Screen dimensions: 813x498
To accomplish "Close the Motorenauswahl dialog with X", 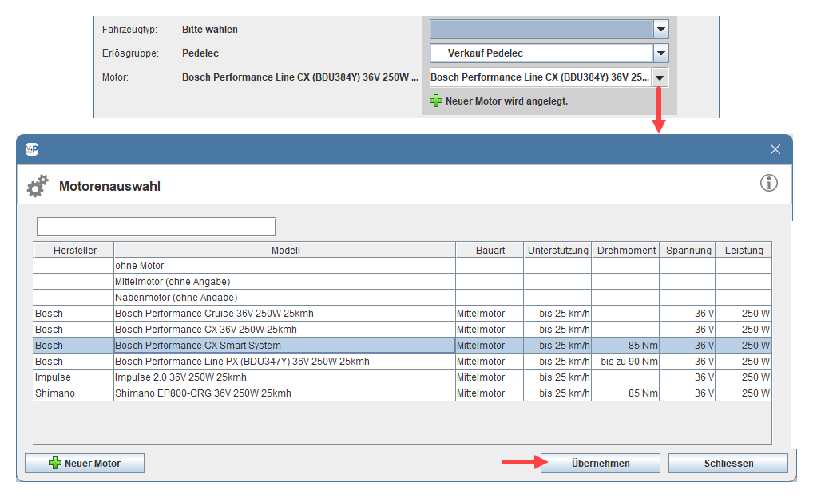I will [775, 149].
